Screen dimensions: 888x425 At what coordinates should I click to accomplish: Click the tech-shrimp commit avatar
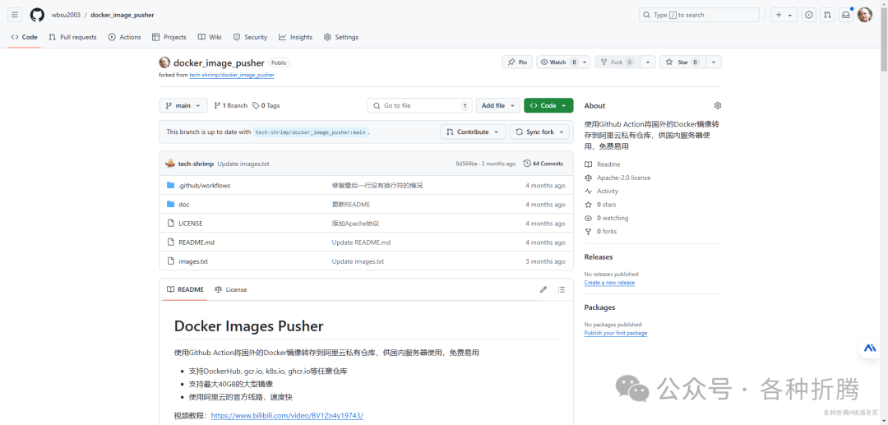point(170,164)
